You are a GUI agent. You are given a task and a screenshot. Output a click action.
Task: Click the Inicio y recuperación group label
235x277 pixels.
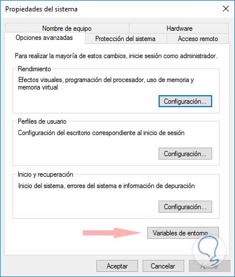click(x=46, y=174)
